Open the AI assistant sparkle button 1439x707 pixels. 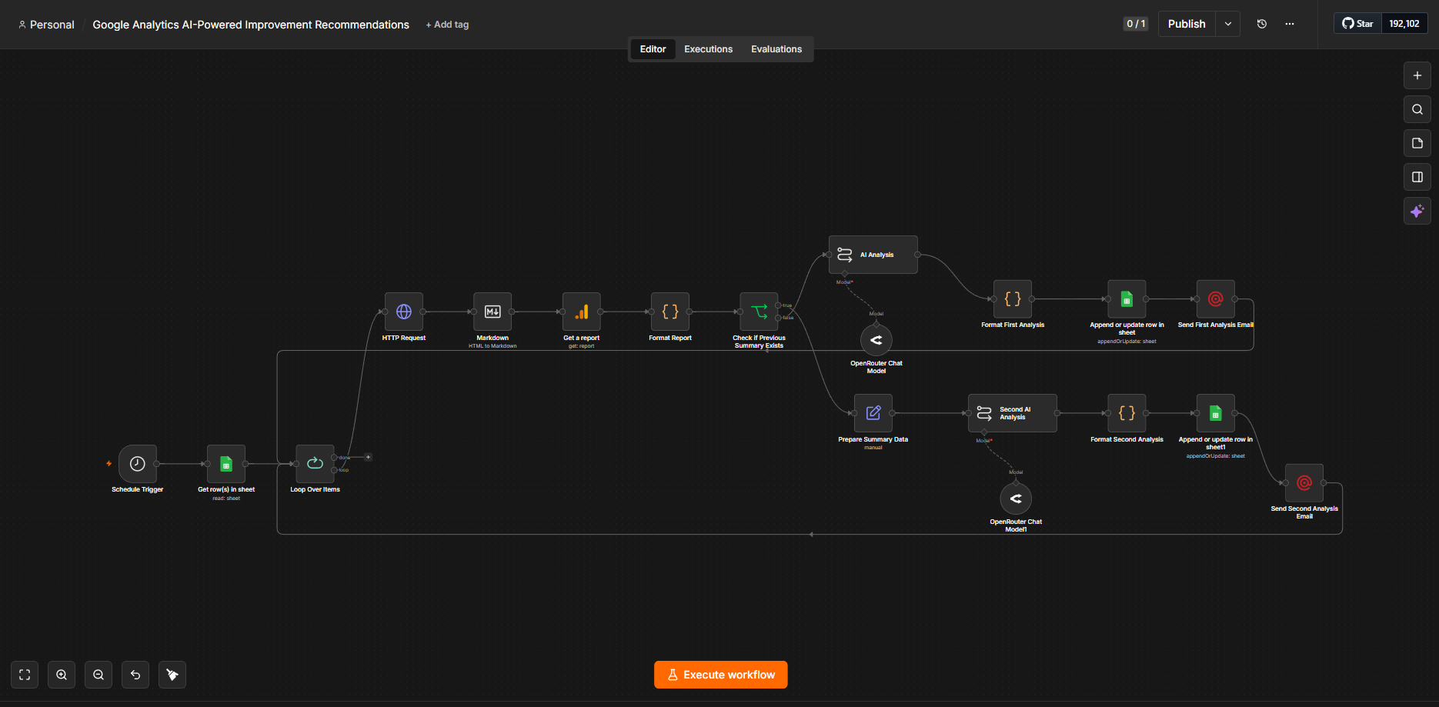1417,211
